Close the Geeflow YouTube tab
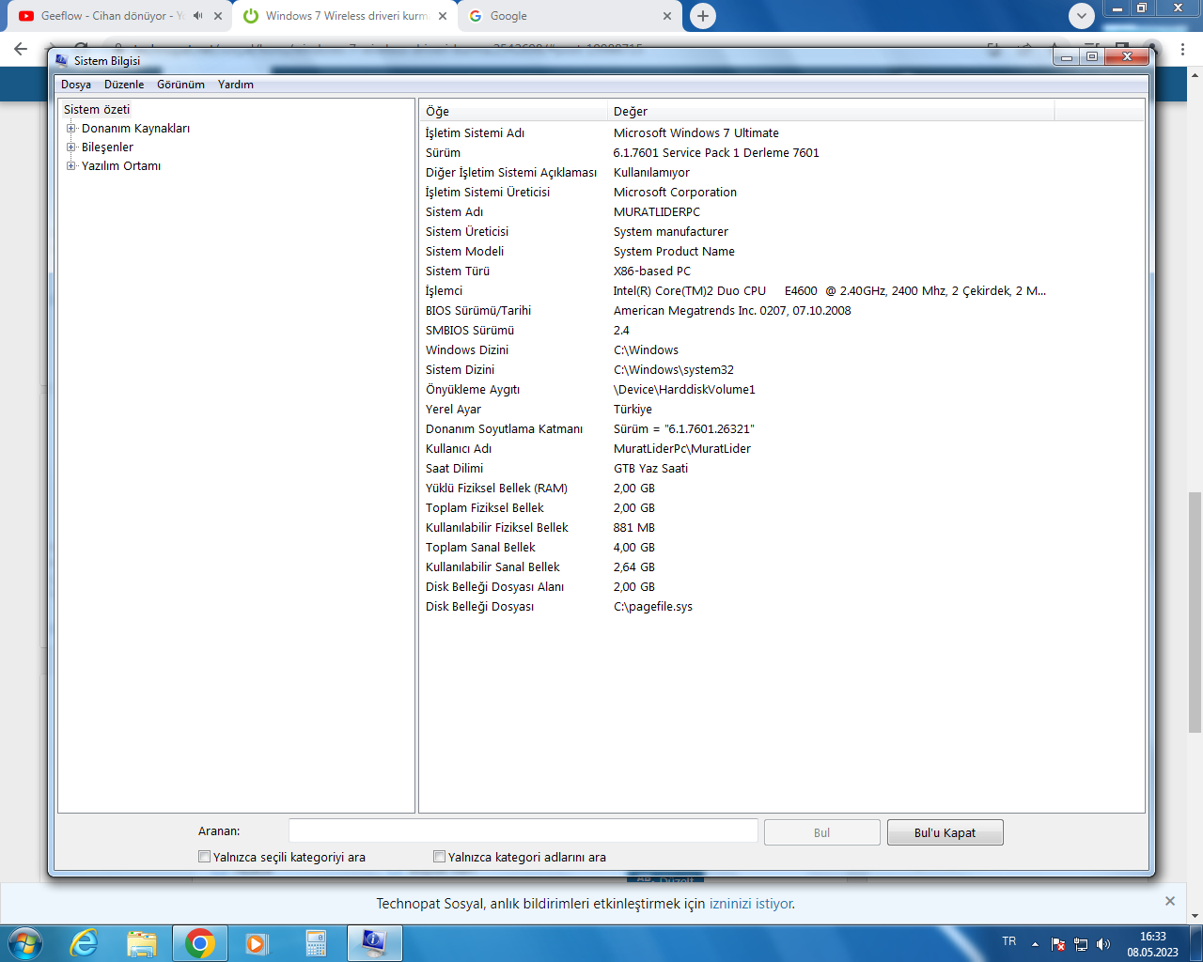 (x=218, y=16)
